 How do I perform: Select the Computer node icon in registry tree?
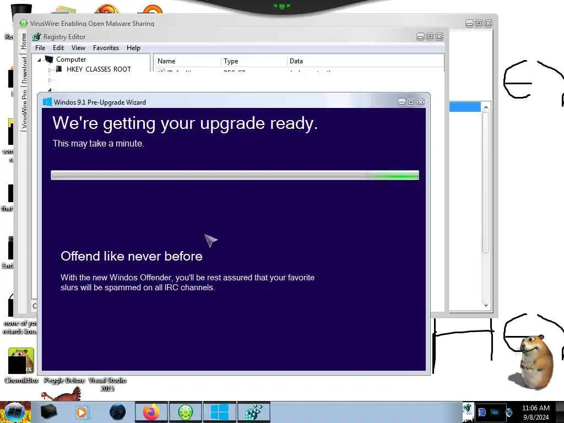click(49, 59)
